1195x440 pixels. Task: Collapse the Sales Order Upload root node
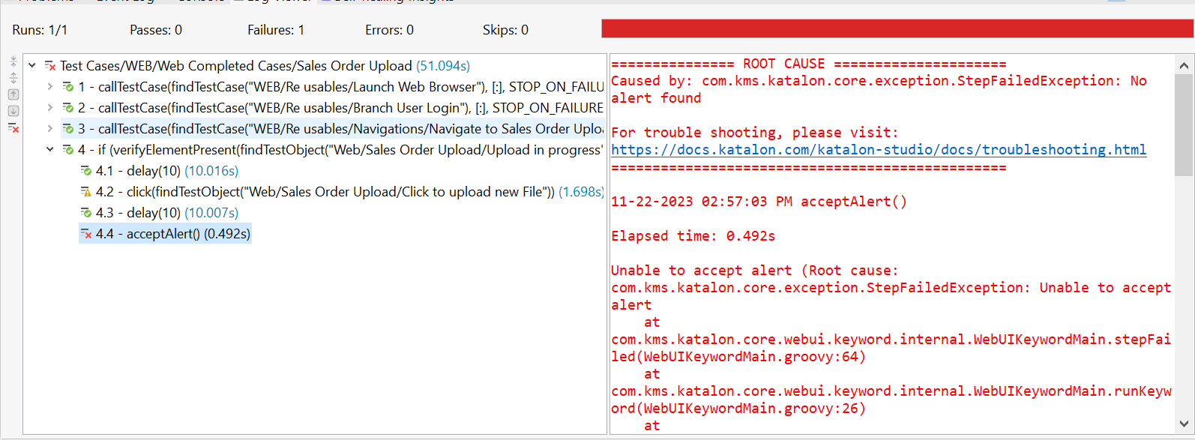pos(32,66)
